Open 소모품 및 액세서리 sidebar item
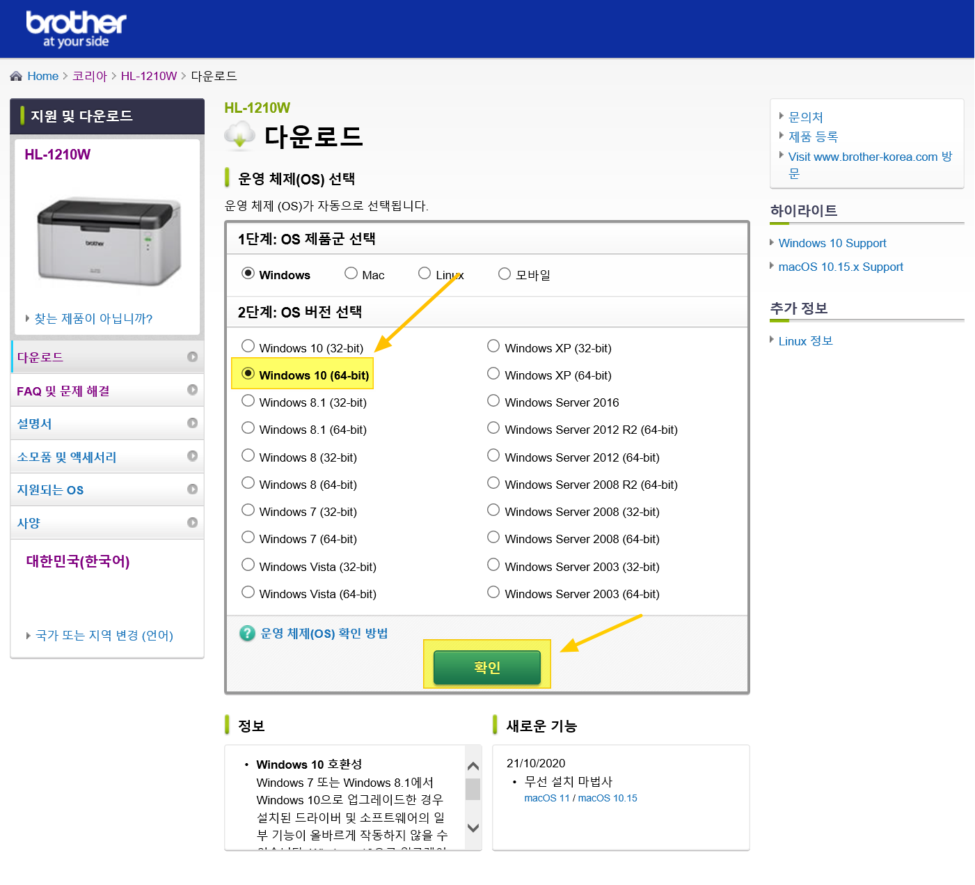Image resolution: width=975 pixels, height=885 pixels. coord(108,457)
